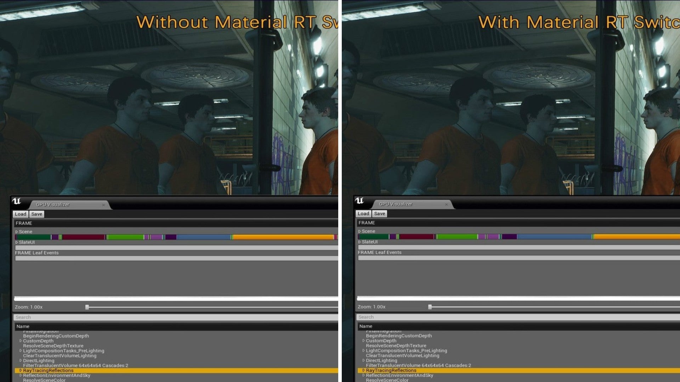The height and width of the screenshot is (382, 680).
Task: Expand ReflectionEnvironmentAndSky in left list
Action: pos(21,376)
